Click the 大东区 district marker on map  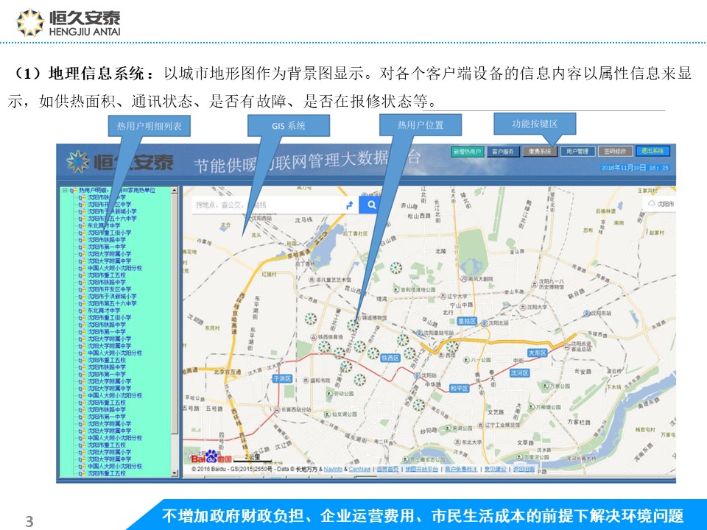[537, 353]
